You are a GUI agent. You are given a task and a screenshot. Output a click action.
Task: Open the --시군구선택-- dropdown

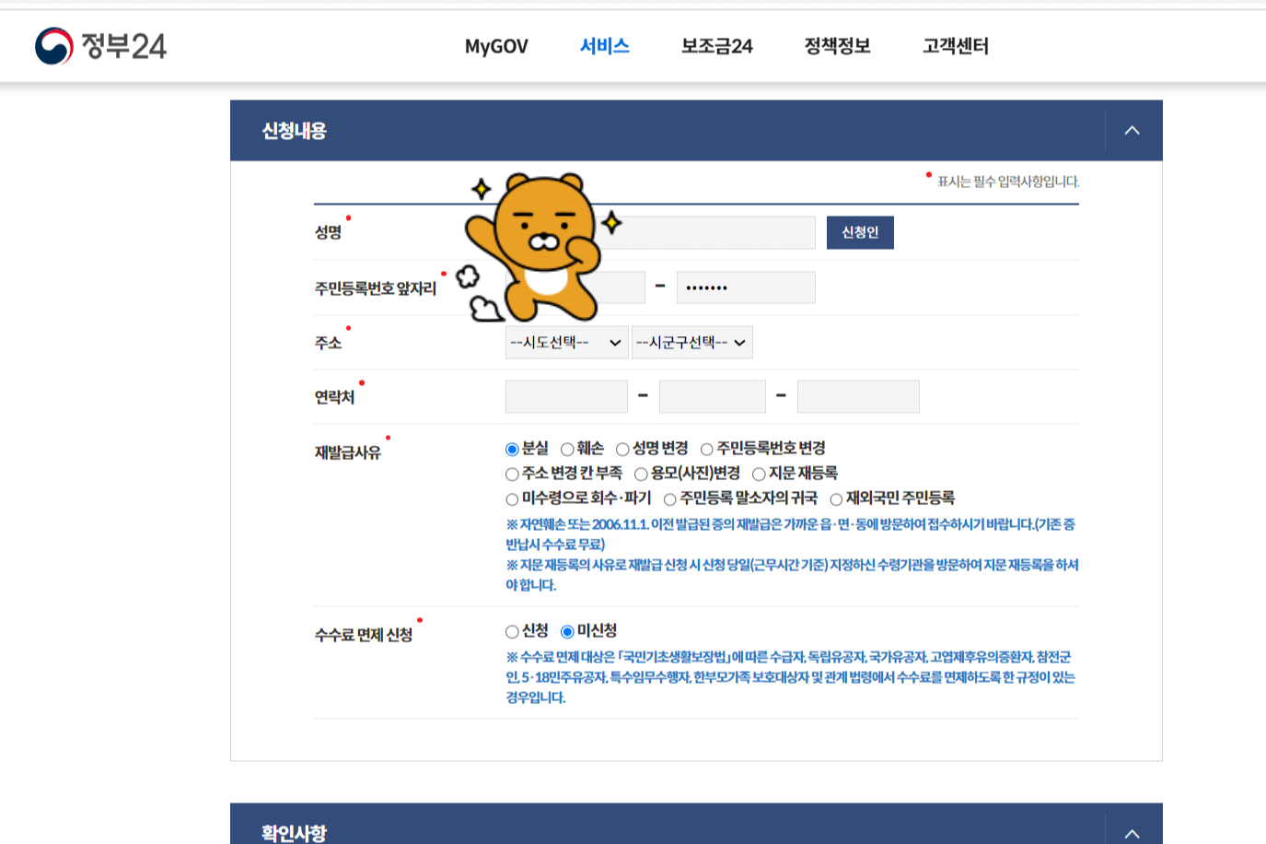(691, 342)
